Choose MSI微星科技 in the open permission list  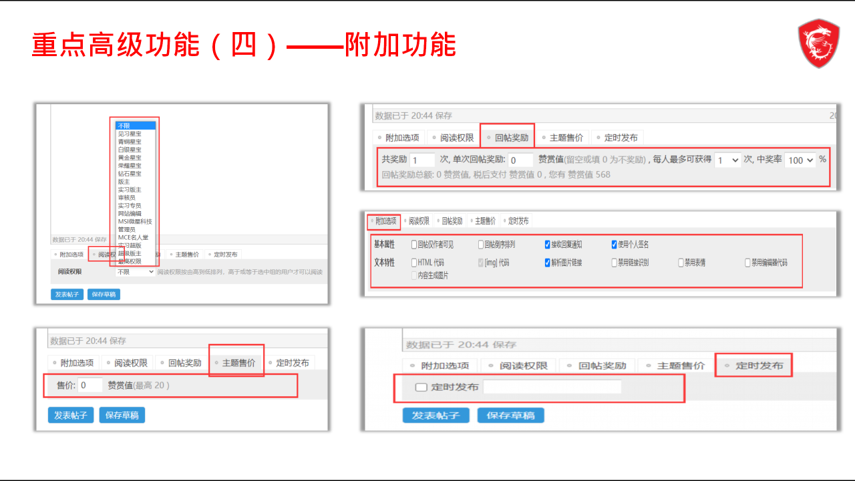[135, 222]
